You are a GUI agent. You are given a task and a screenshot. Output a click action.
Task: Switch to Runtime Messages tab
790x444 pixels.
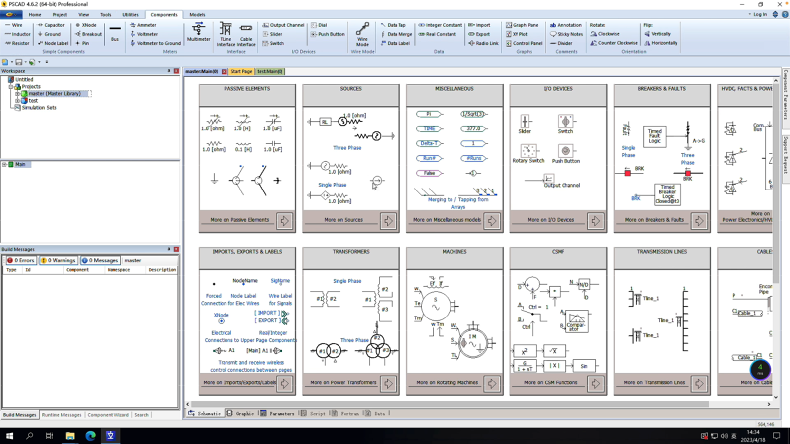[x=61, y=415]
